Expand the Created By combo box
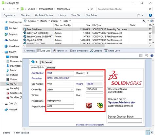Viewport: 155px width, 135px height. 72,90
